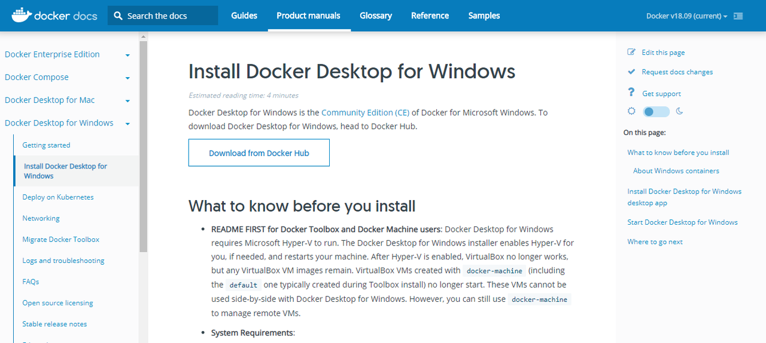Open the Product manuals tab

coord(308,16)
